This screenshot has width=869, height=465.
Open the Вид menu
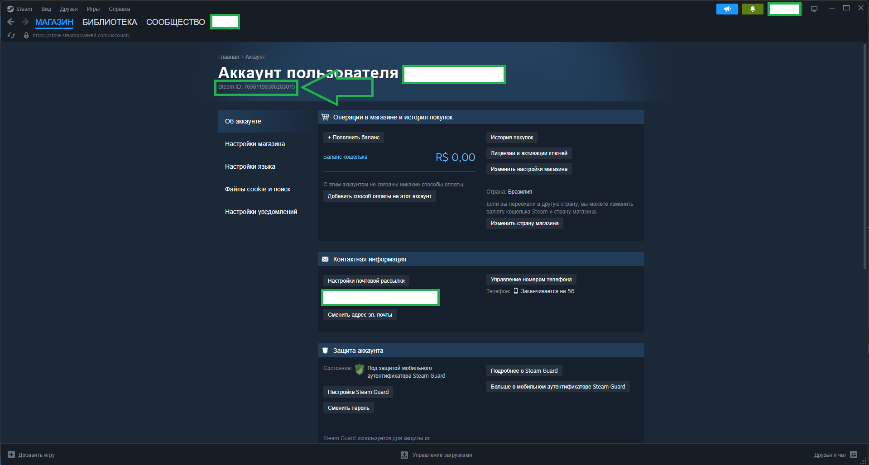46,9
